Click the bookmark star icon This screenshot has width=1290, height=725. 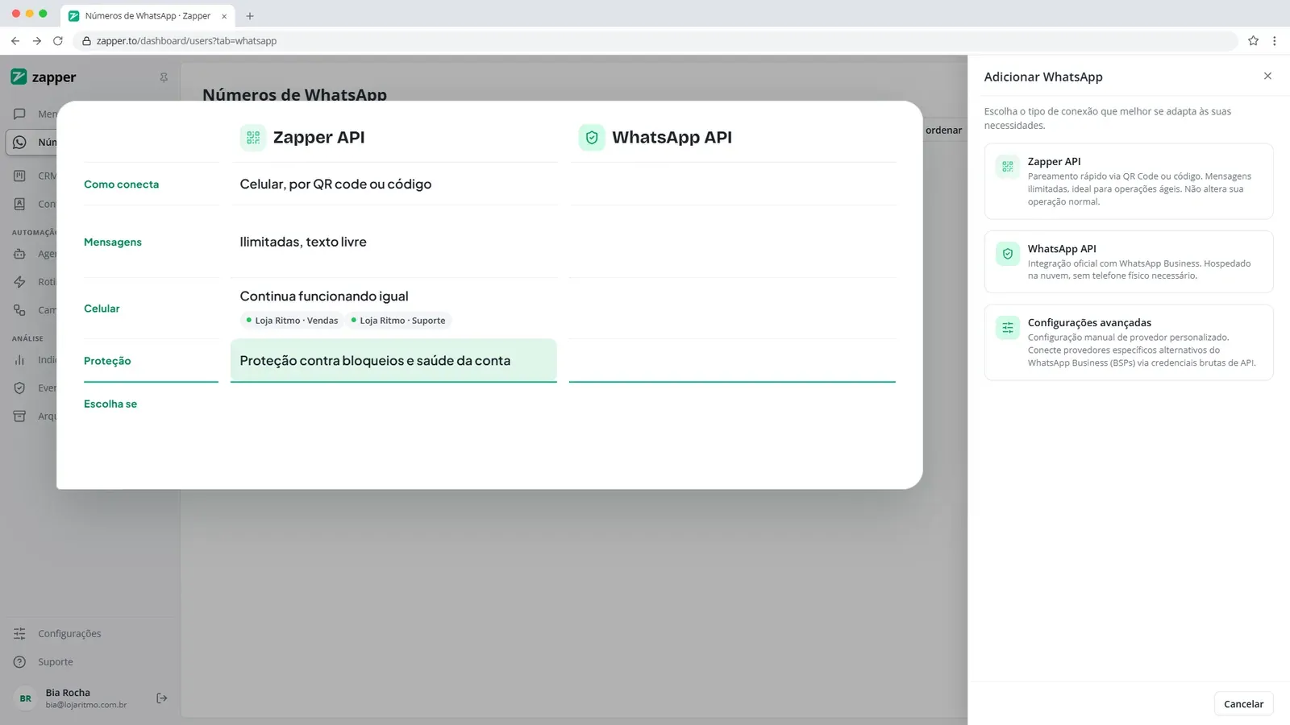[1253, 41]
